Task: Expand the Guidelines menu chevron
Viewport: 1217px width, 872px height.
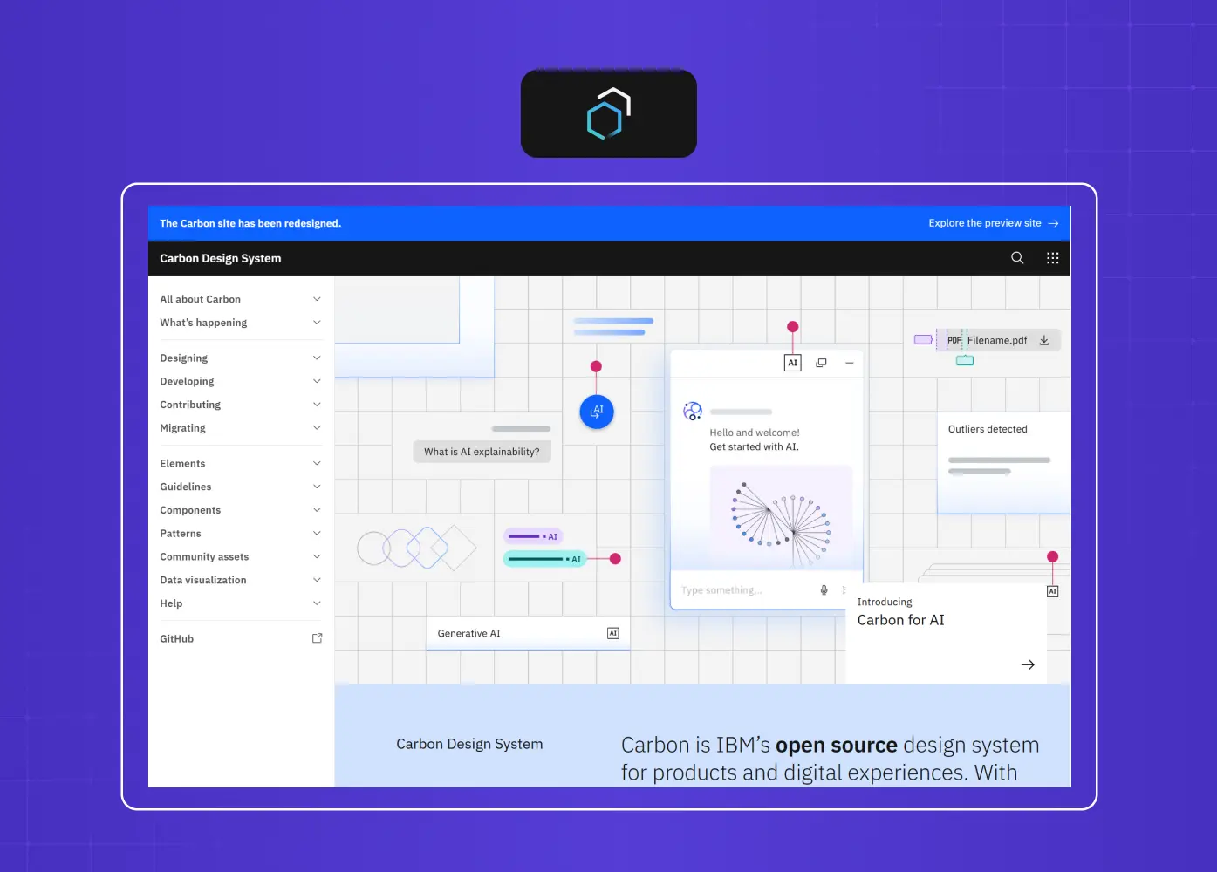Action: pyautogui.click(x=317, y=487)
